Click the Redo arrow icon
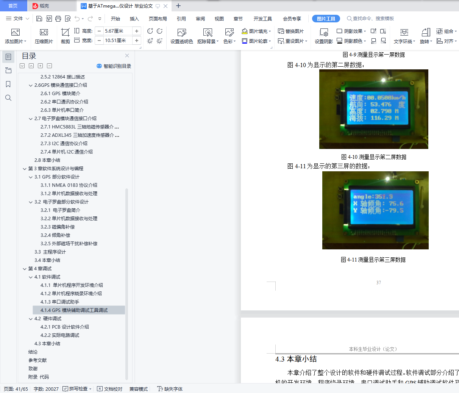The image size is (459, 393). click(x=90, y=19)
